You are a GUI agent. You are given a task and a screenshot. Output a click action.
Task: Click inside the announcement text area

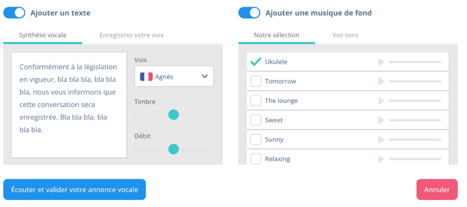tap(69, 105)
